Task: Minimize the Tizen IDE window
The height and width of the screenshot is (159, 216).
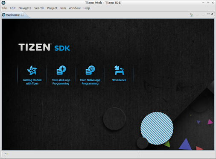Action: pyautogui.click(x=203, y=3)
